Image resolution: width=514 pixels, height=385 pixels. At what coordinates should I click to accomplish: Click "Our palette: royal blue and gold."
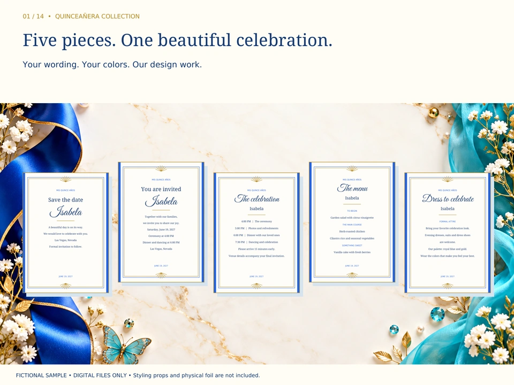[x=448, y=249]
